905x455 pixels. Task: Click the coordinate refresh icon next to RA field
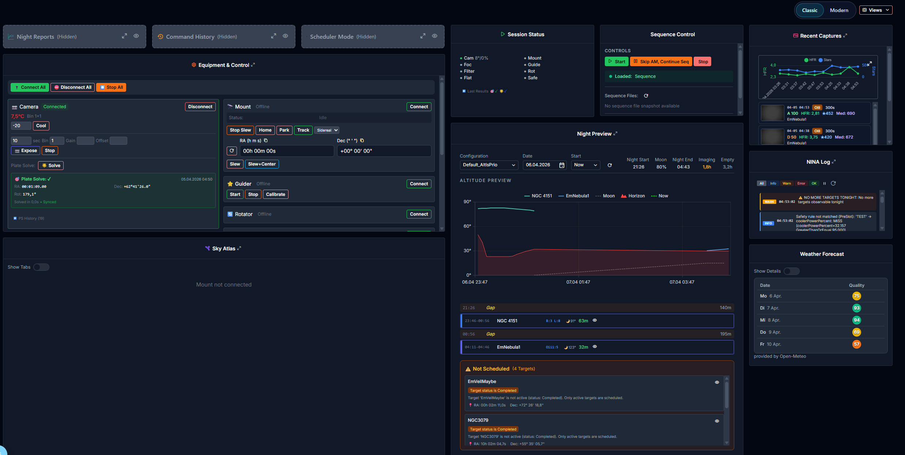232,151
